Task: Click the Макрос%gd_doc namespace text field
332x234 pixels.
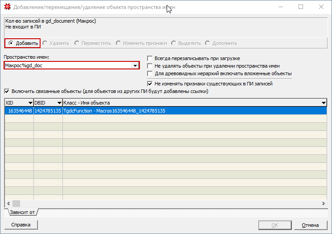Action: 67,66
